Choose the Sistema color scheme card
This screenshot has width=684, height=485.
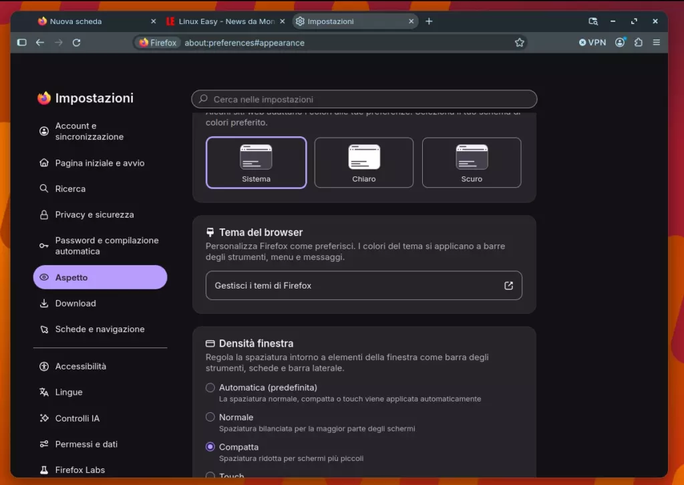pyautogui.click(x=256, y=163)
